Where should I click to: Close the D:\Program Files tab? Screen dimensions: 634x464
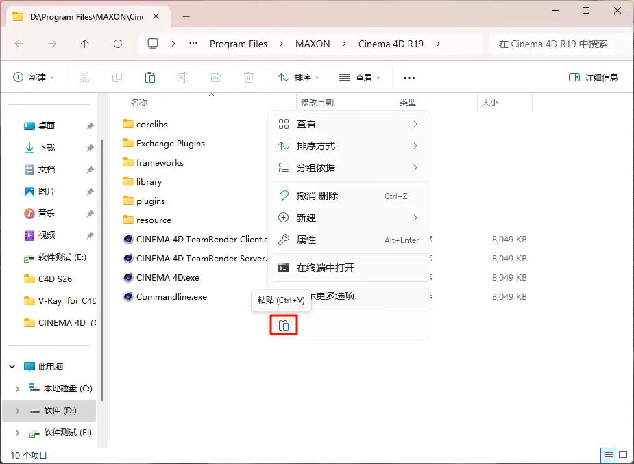coord(156,16)
